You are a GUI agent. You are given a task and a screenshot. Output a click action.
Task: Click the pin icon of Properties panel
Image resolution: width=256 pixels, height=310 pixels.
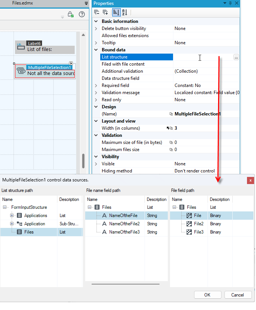point(230,3)
